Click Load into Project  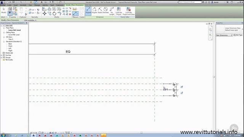click(x=119, y=11)
